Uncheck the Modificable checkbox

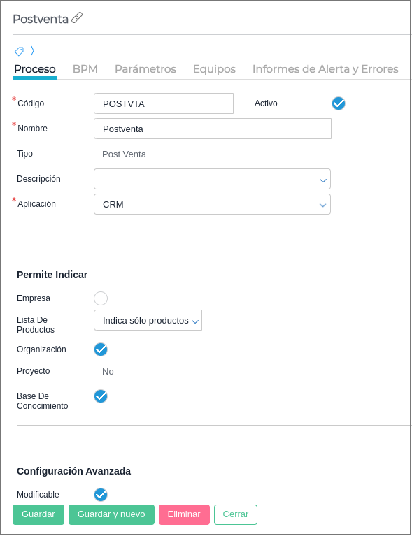click(x=101, y=494)
